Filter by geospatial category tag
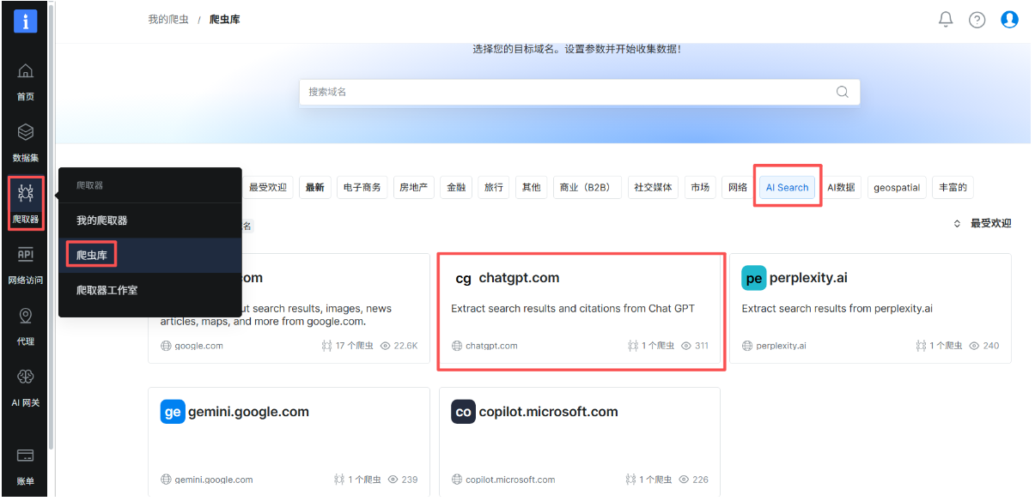 click(897, 187)
